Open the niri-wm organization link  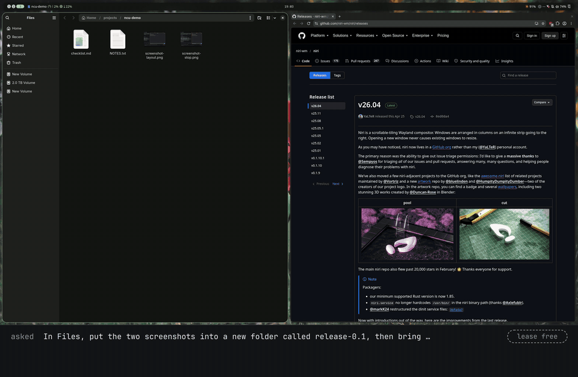302,51
